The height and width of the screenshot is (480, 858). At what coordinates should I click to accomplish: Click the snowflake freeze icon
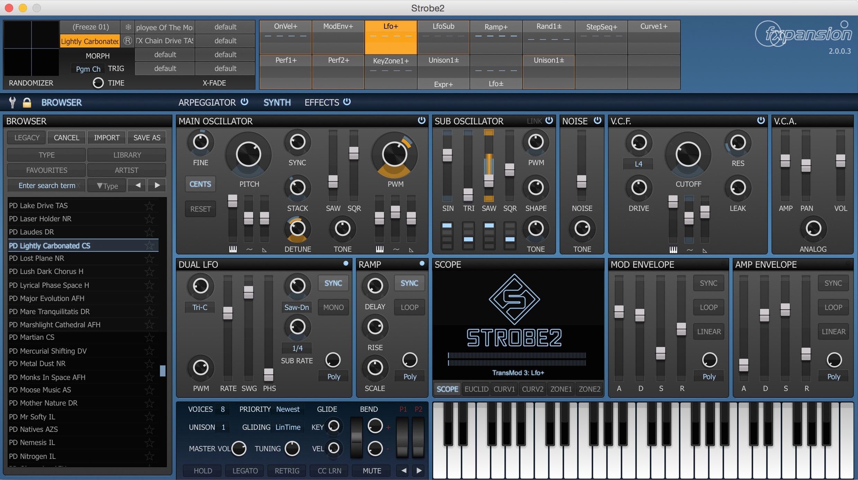tap(128, 27)
